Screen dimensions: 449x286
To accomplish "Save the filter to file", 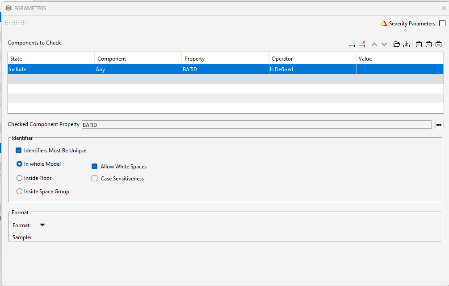I will [406, 44].
